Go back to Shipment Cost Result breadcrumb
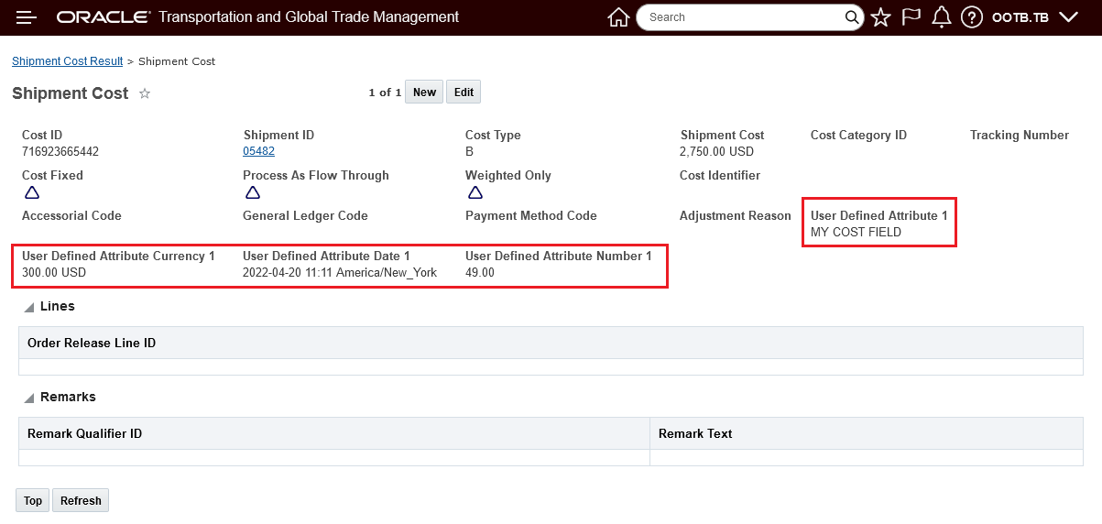Viewport: 1102px width, 524px height. (67, 61)
